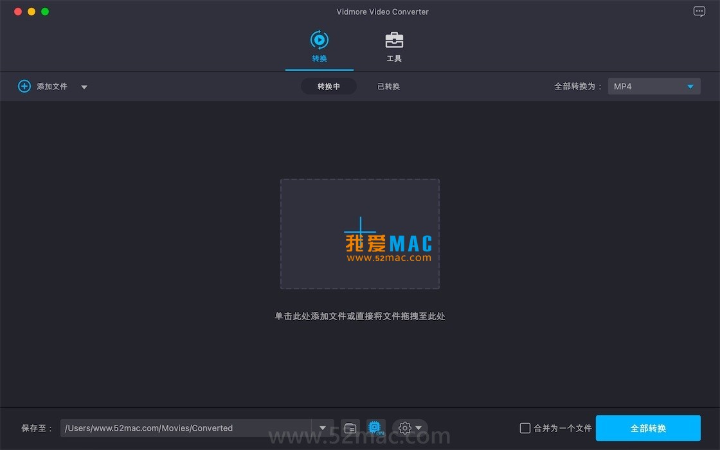Image resolution: width=720 pixels, height=450 pixels.
Task: Open the MP4 output format dropdown
Action: tap(654, 86)
